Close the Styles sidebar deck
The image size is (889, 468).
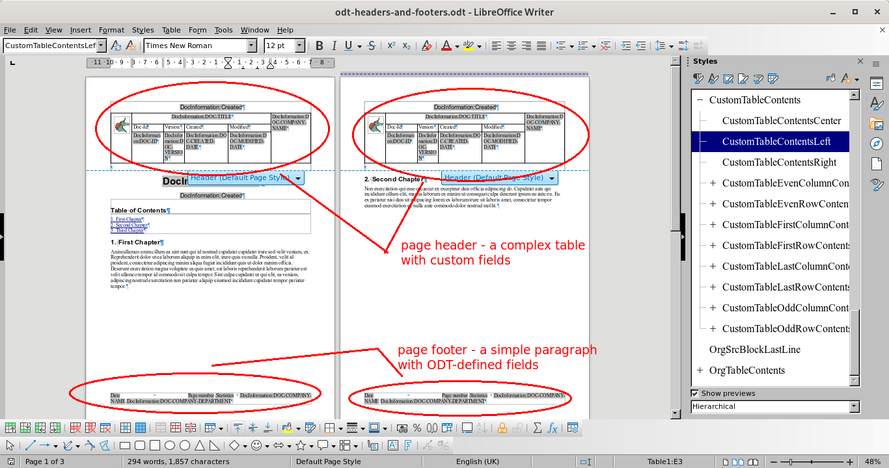pos(860,61)
